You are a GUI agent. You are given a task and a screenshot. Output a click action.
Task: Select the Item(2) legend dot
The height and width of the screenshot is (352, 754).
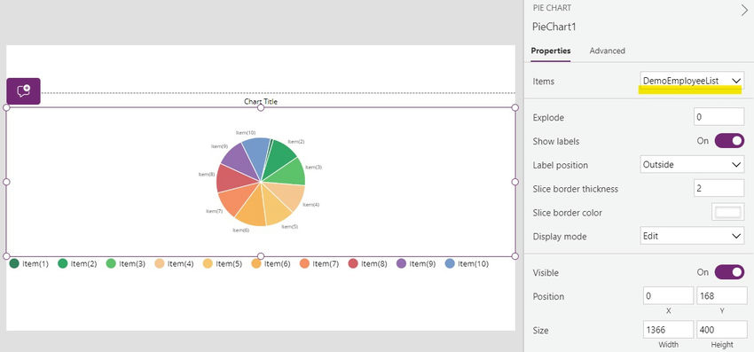tap(62, 263)
